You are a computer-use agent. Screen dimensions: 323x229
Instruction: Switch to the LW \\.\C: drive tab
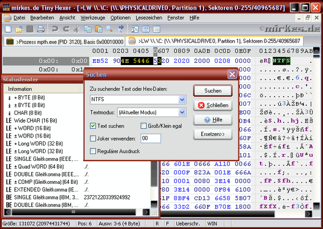click(214, 41)
